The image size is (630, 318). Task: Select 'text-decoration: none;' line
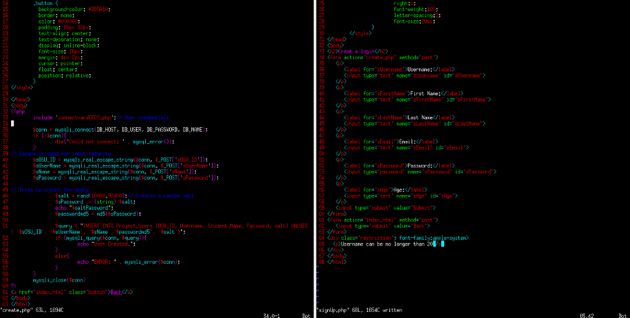click(x=69, y=39)
